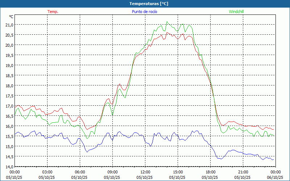The width and height of the screenshot is (290, 181).
Task: Select the blue Punto de rocío legend label
Action: point(144,12)
